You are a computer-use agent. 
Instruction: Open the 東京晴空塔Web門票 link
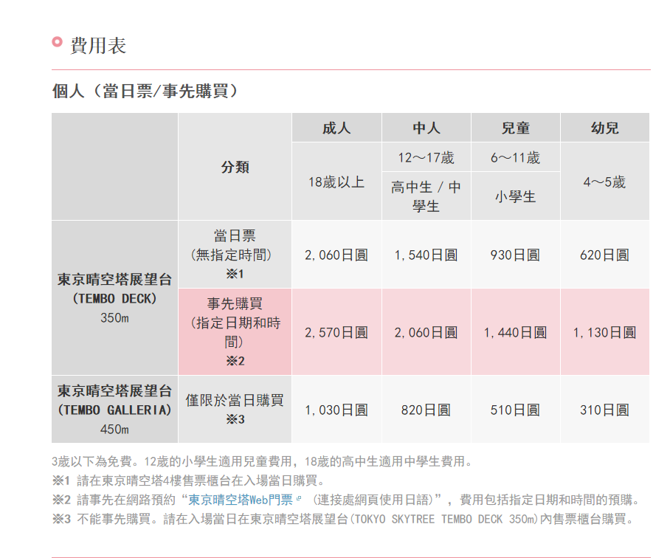pos(241,500)
